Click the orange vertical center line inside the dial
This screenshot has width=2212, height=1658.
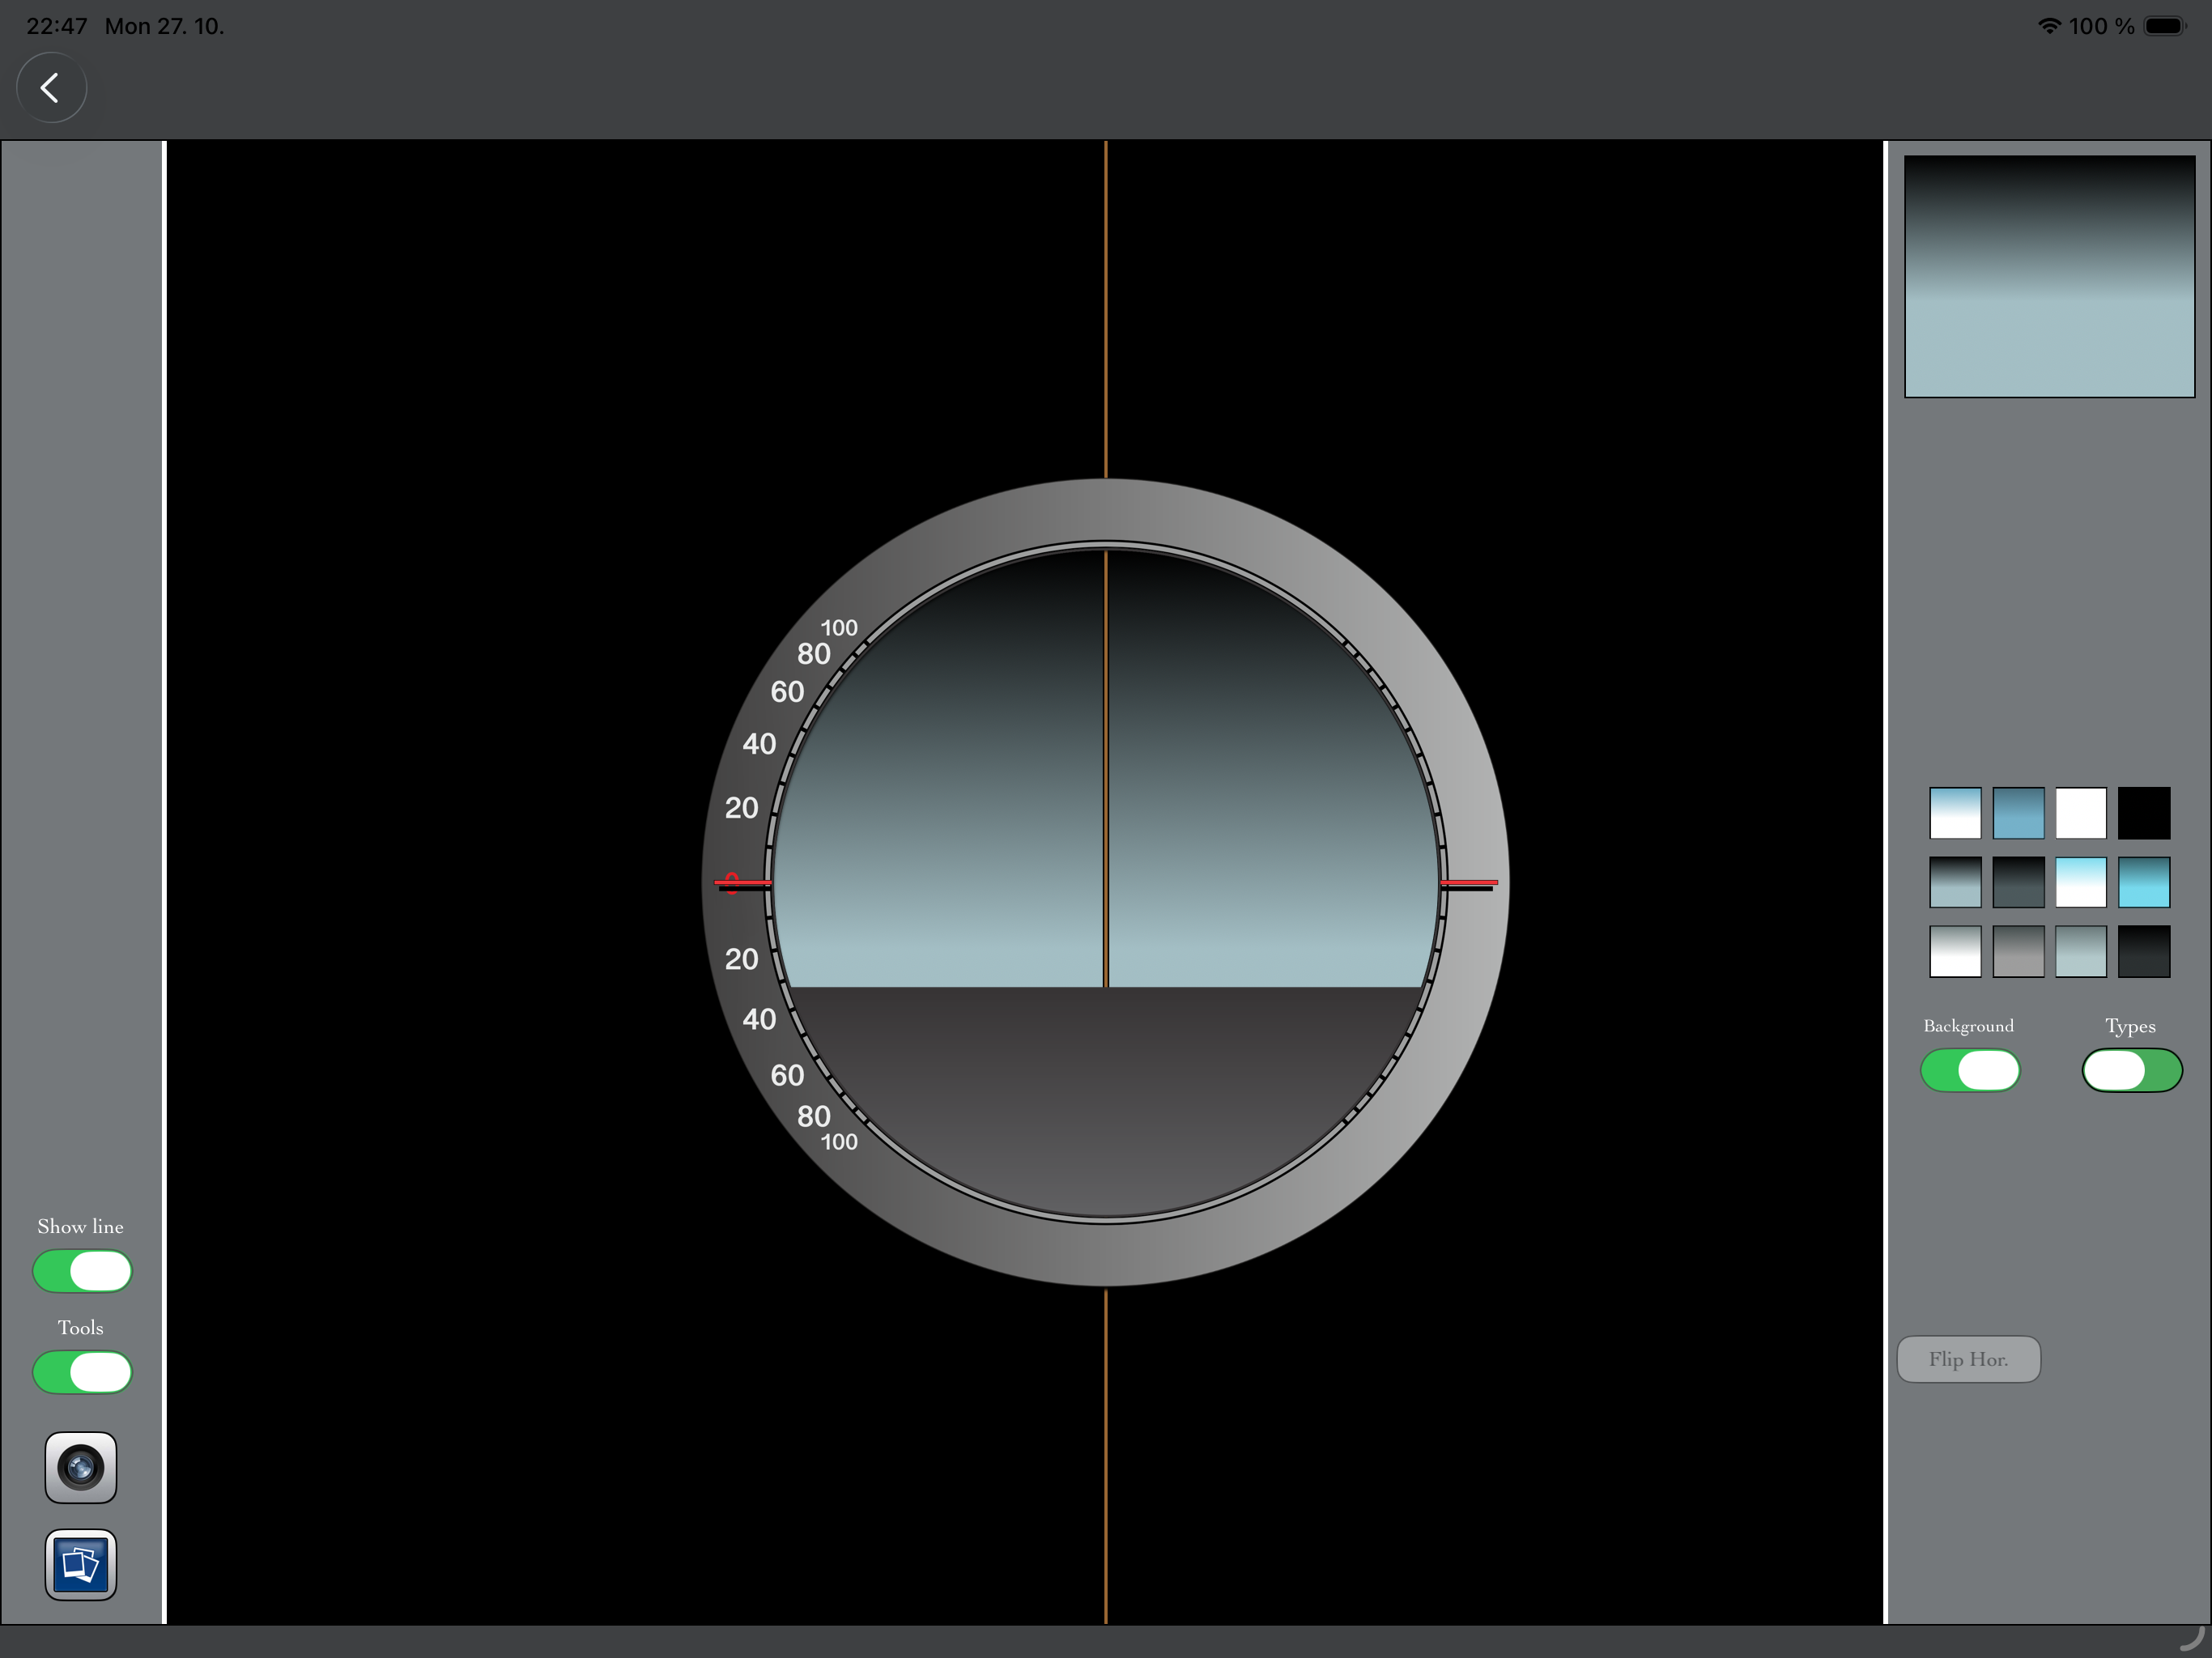click(x=1105, y=768)
